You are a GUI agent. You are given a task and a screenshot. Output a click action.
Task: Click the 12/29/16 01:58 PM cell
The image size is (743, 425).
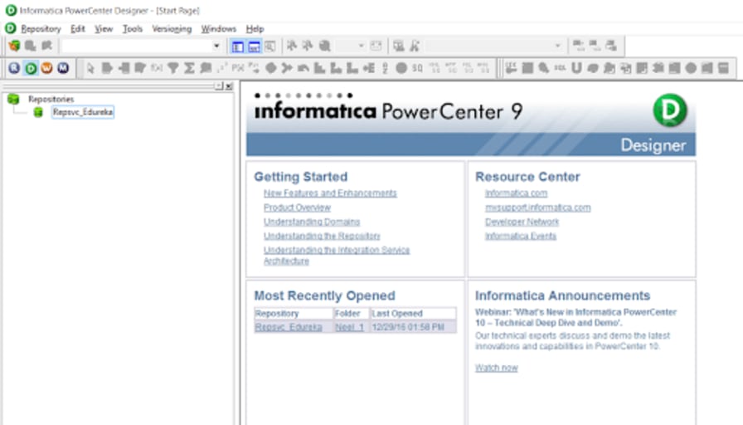coord(413,327)
